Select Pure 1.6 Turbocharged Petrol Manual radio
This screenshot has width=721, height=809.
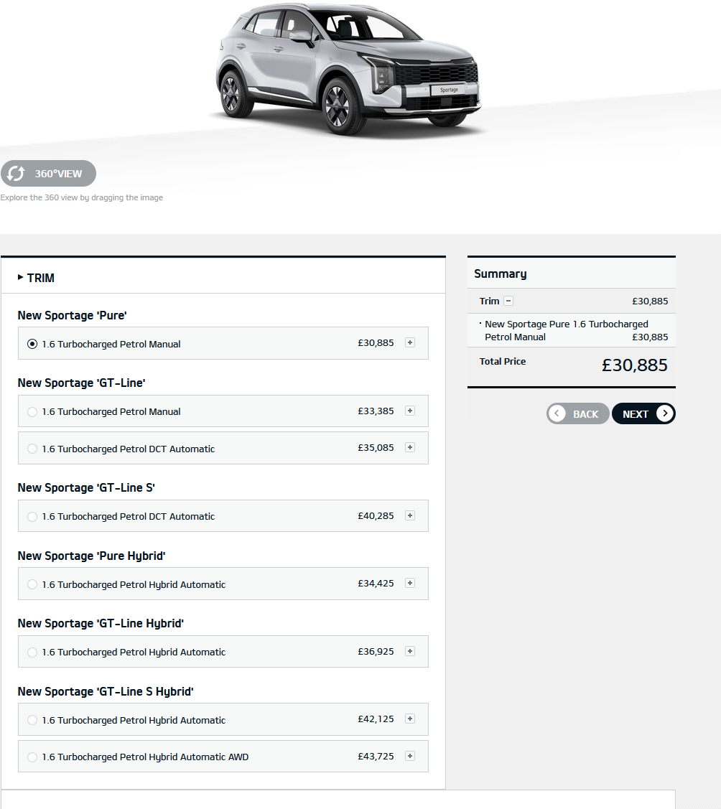pyautogui.click(x=32, y=344)
